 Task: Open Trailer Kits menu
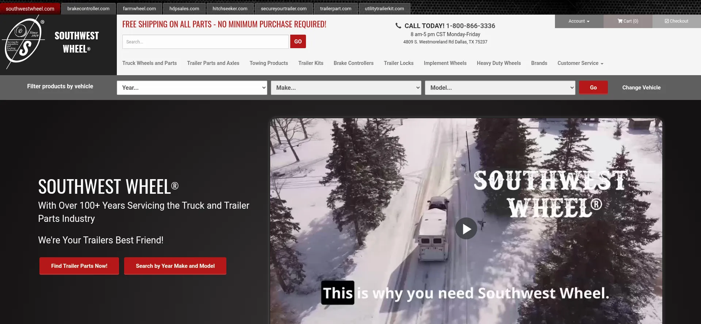coord(311,63)
